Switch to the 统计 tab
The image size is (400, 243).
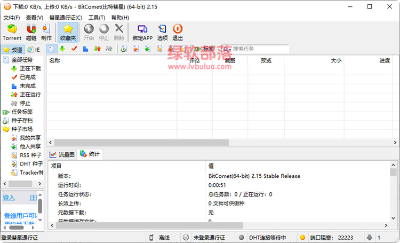pos(90,154)
